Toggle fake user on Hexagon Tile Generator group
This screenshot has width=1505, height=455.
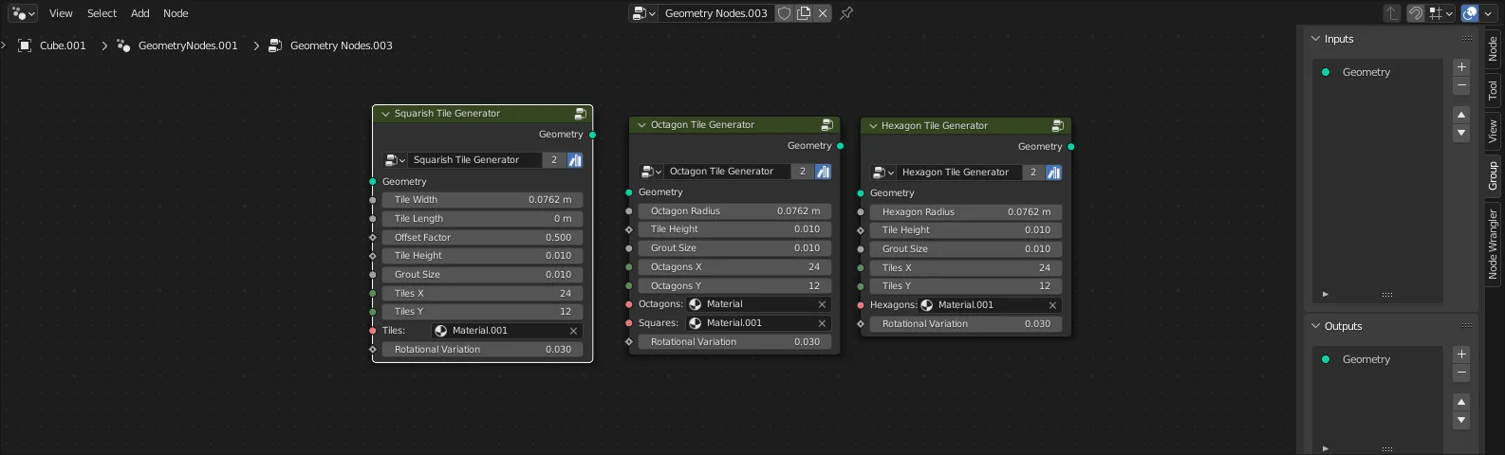tap(1053, 173)
